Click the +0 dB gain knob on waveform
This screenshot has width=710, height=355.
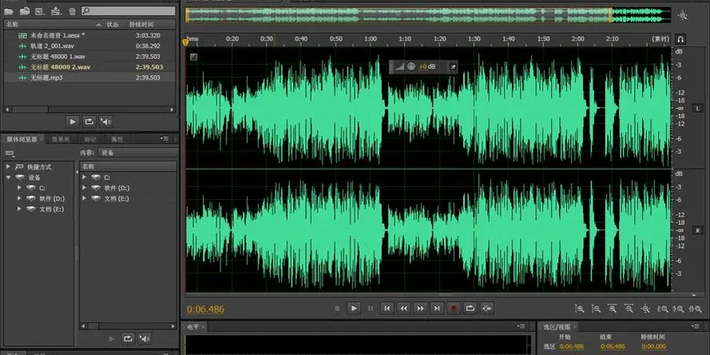(411, 67)
